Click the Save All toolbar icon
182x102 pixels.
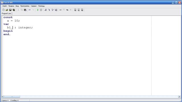[14, 10]
